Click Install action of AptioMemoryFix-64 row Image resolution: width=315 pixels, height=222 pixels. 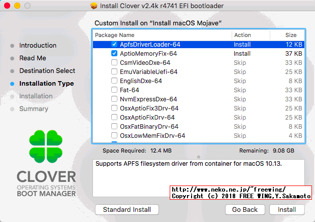[242, 54]
